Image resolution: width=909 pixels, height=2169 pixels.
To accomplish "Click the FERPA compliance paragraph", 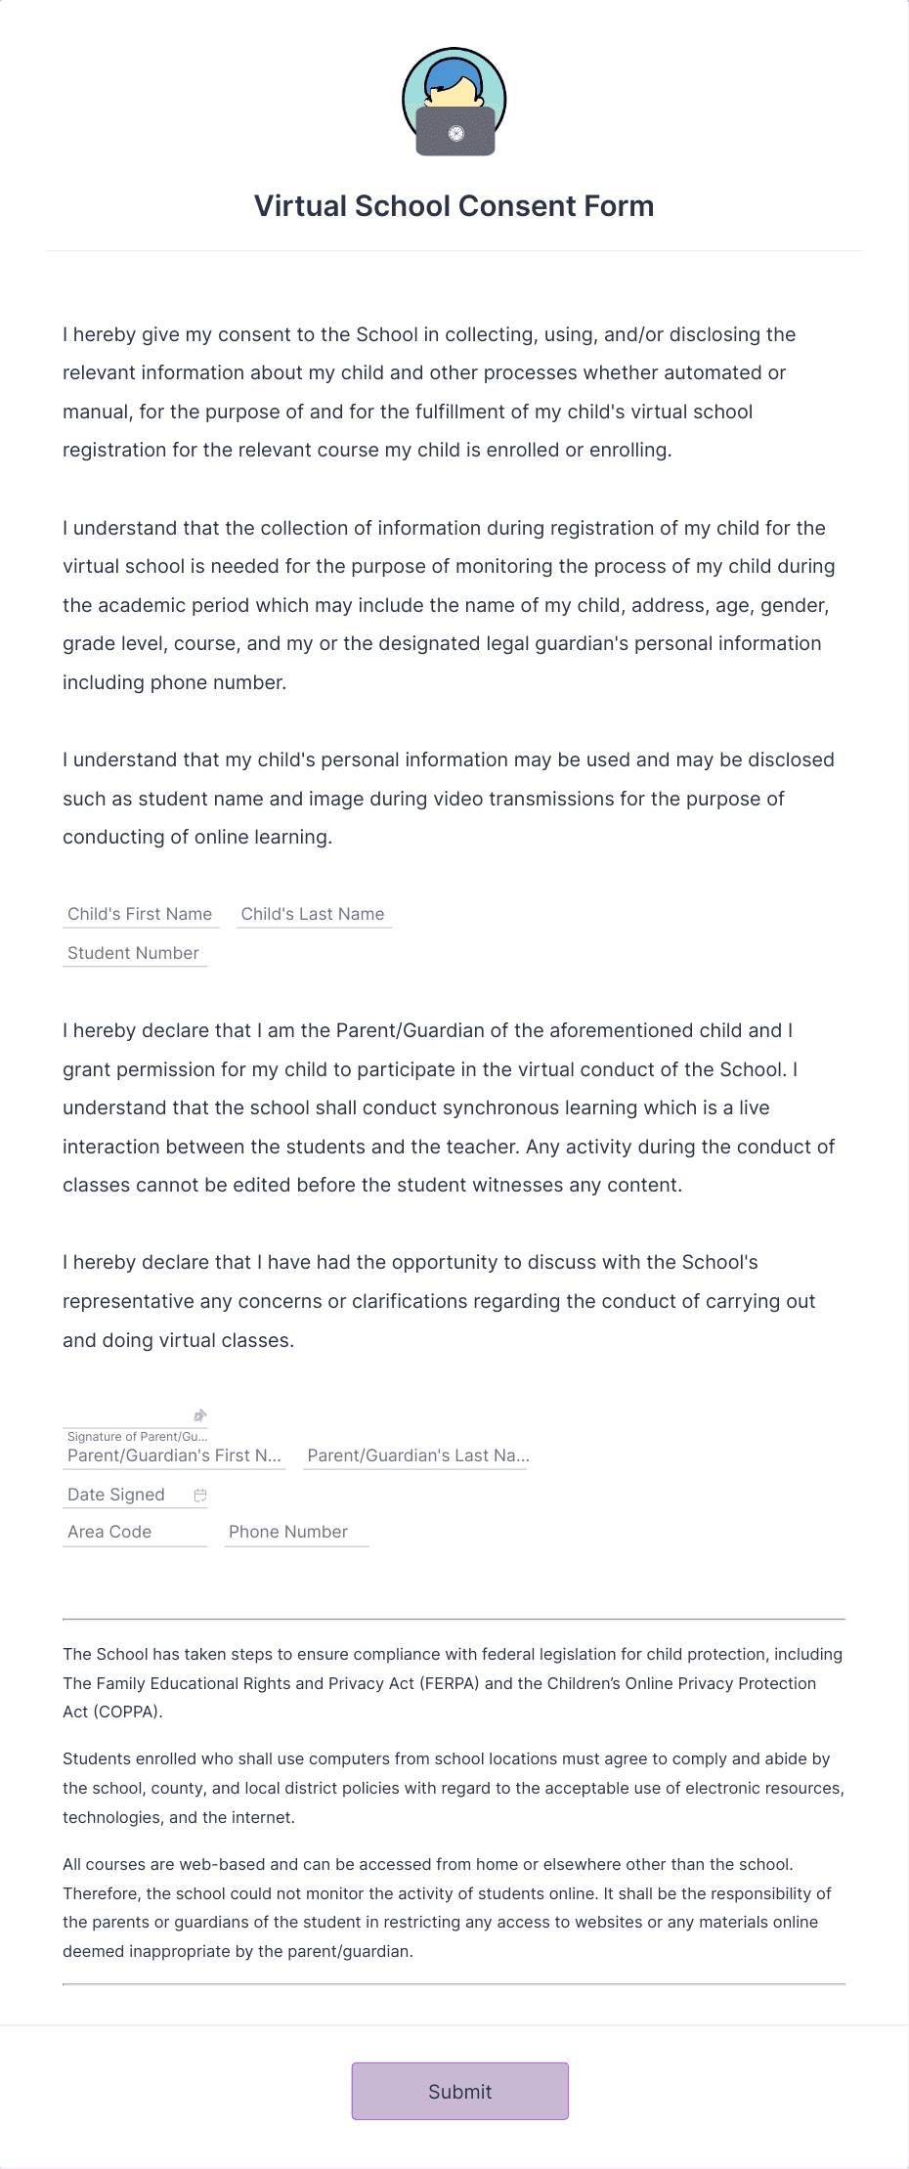I will (453, 1683).
